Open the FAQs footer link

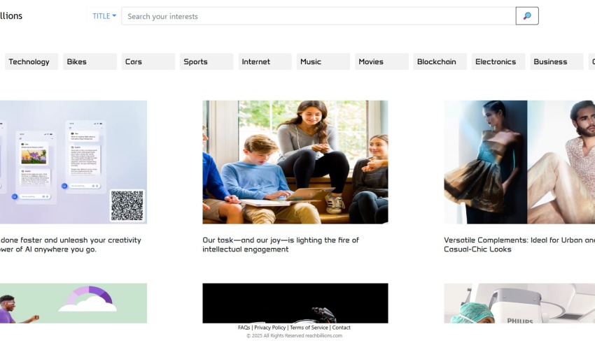244,328
